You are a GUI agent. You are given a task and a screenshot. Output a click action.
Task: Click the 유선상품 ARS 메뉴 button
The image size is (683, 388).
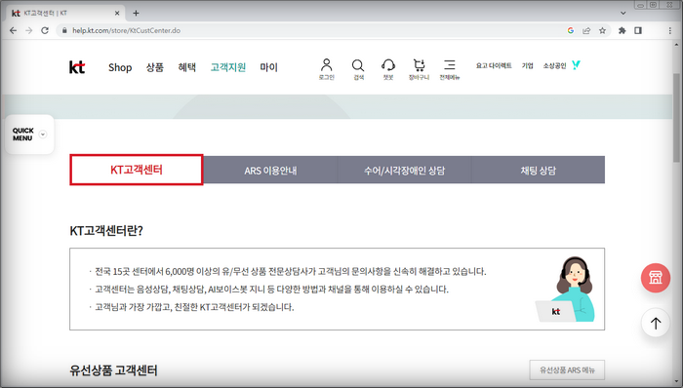[567, 370]
